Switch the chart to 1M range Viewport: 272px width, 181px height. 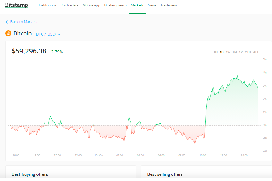[235, 52]
